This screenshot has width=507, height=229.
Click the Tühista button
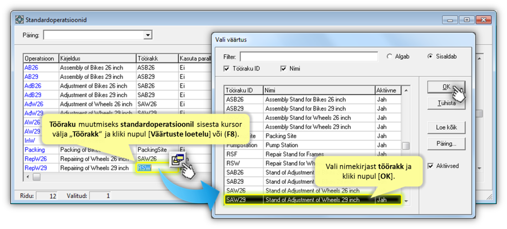pos(446,103)
